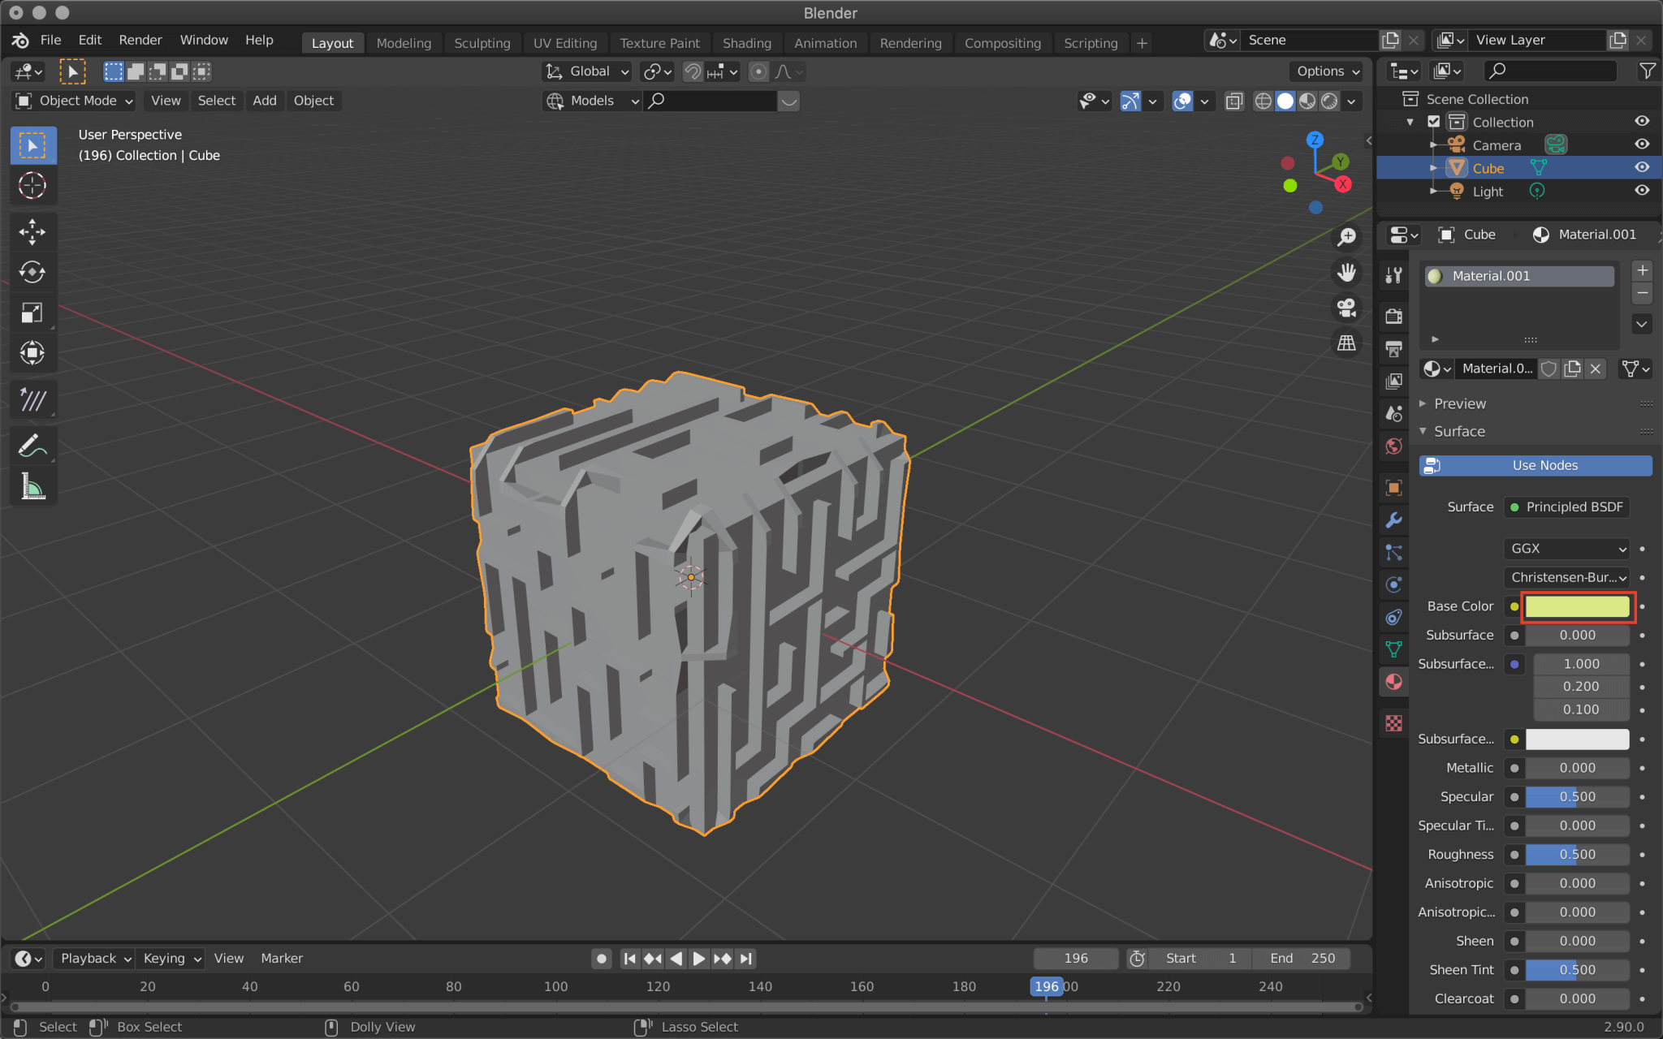Select the Principled BSDF surface button

coord(1565,507)
